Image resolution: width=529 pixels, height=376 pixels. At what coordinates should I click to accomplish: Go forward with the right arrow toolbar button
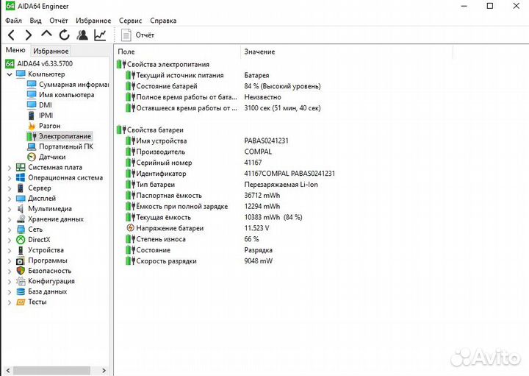tap(29, 35)
